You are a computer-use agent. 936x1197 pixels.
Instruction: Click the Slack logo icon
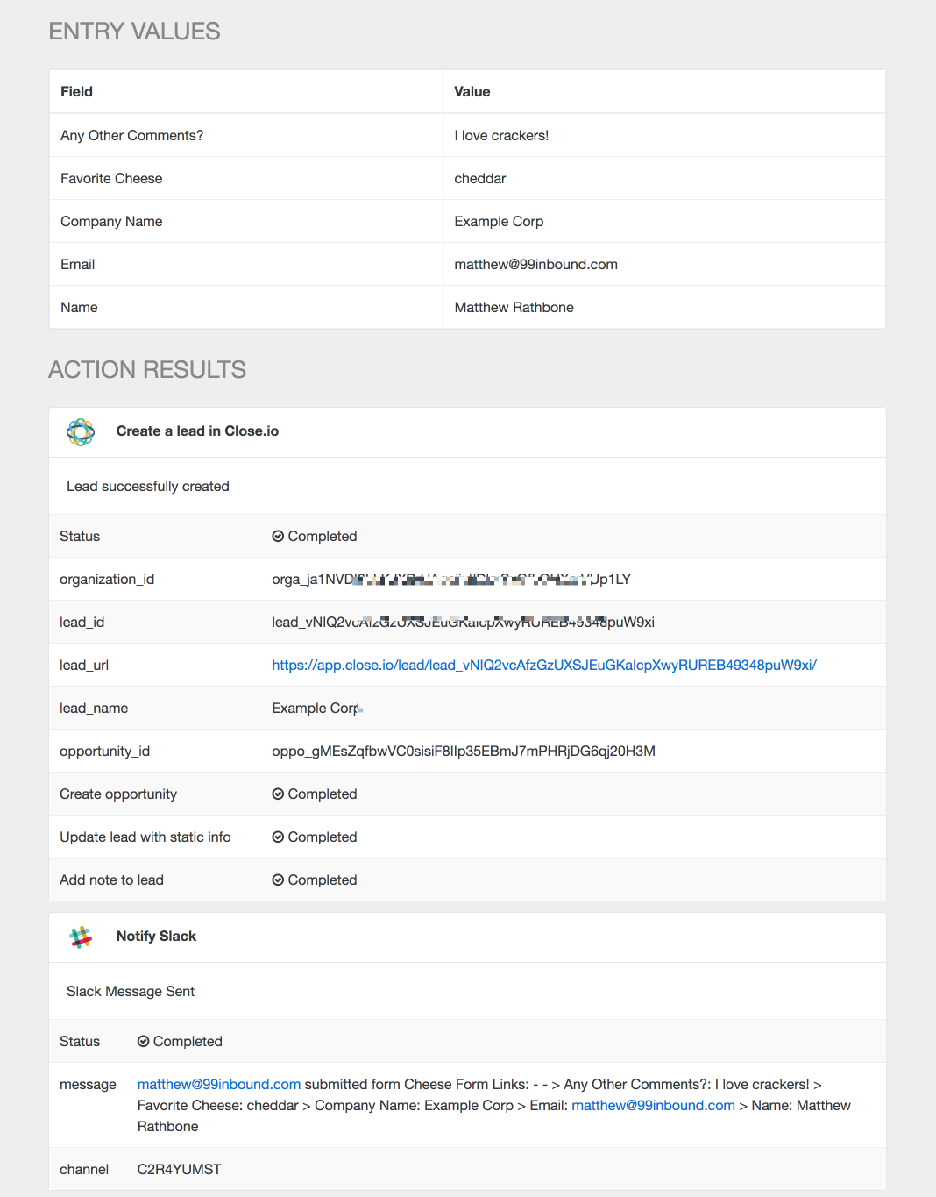(81, 937)
